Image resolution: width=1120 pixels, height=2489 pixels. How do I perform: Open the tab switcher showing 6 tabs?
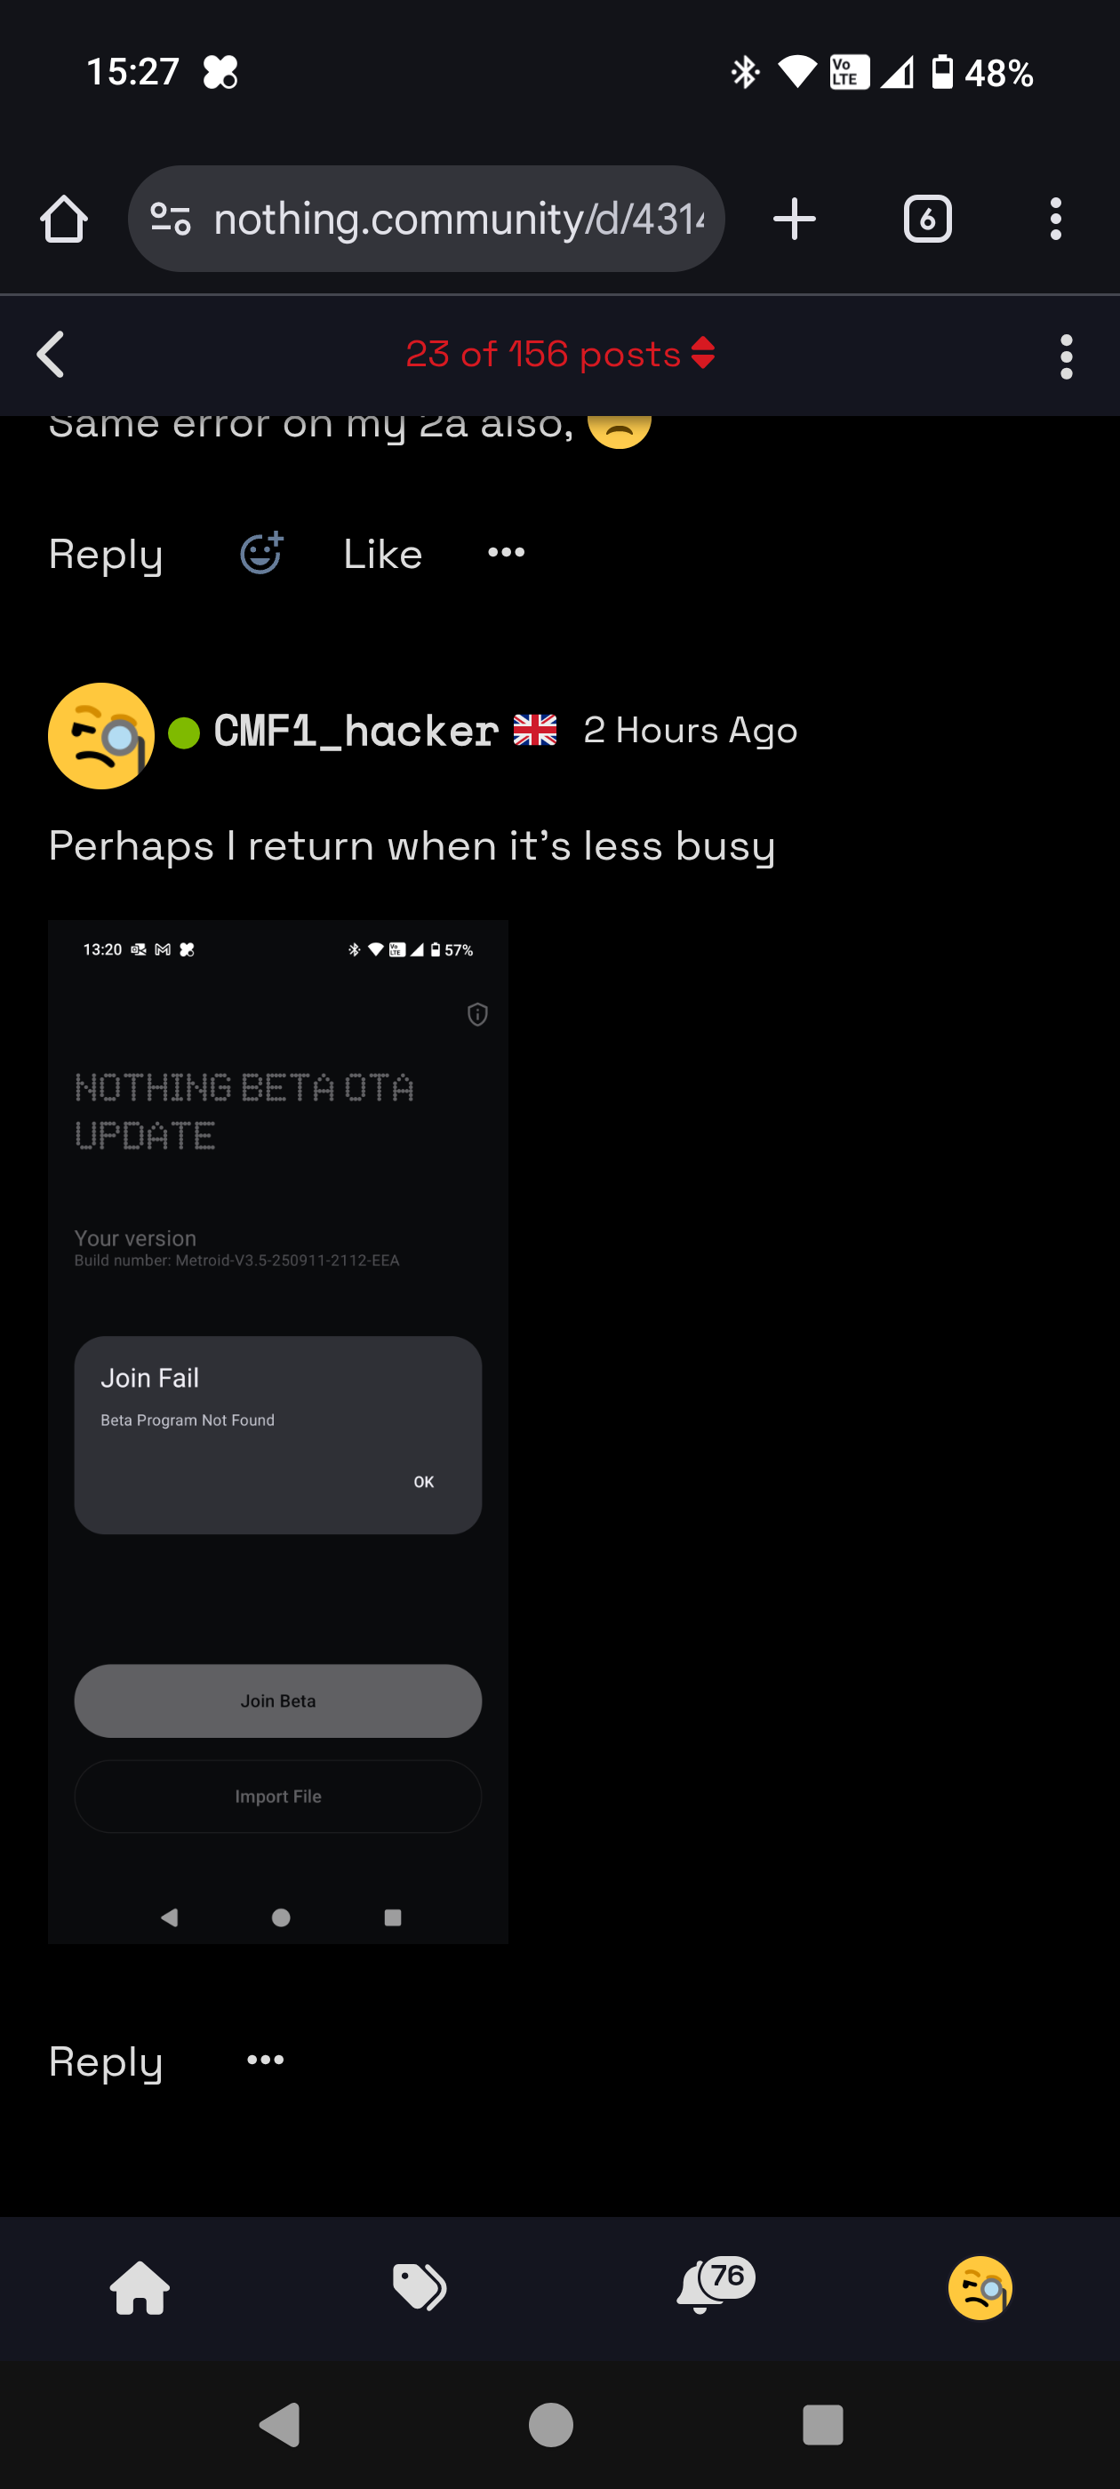tap(927, 220)
